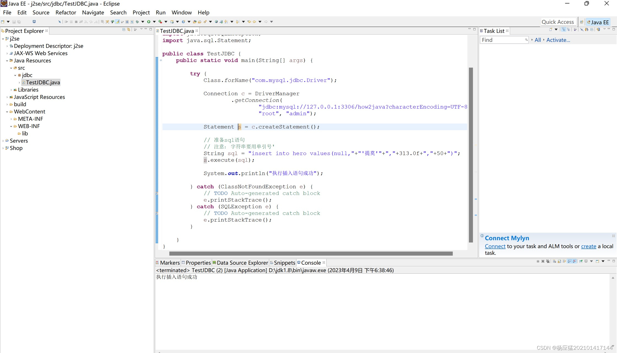The height and width of the screenshot is (353, 617).
Task: Open Project Explorer View Menu triangle
Action: 141,29
